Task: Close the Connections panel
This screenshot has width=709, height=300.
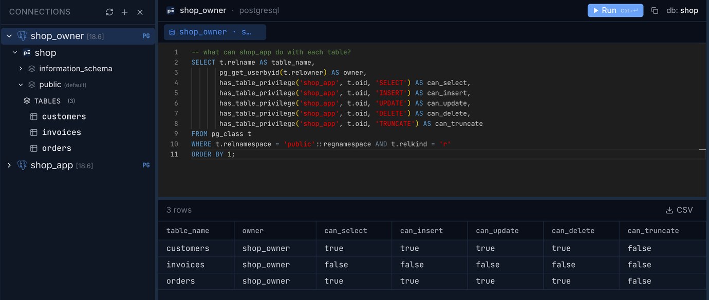Action: coord(140,12)
